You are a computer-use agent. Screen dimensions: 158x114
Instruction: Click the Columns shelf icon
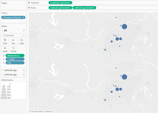(29, 3)
